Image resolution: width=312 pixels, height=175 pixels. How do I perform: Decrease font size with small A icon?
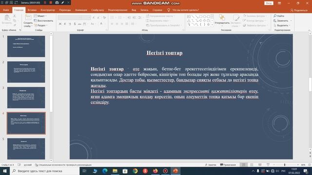tap(98, 17)
